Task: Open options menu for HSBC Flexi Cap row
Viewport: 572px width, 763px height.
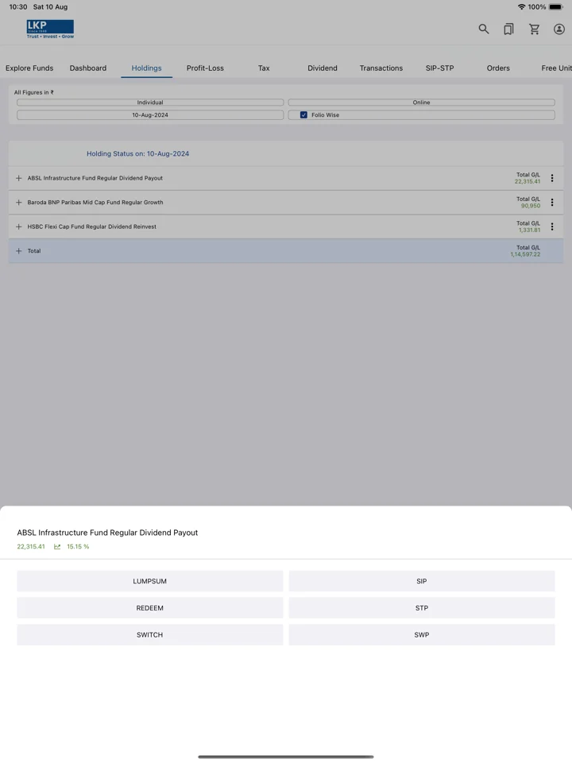Action: 552,227
